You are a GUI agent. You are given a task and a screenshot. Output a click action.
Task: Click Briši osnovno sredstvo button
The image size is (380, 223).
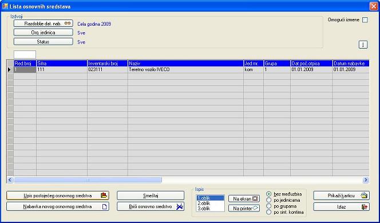click(151, 206)
